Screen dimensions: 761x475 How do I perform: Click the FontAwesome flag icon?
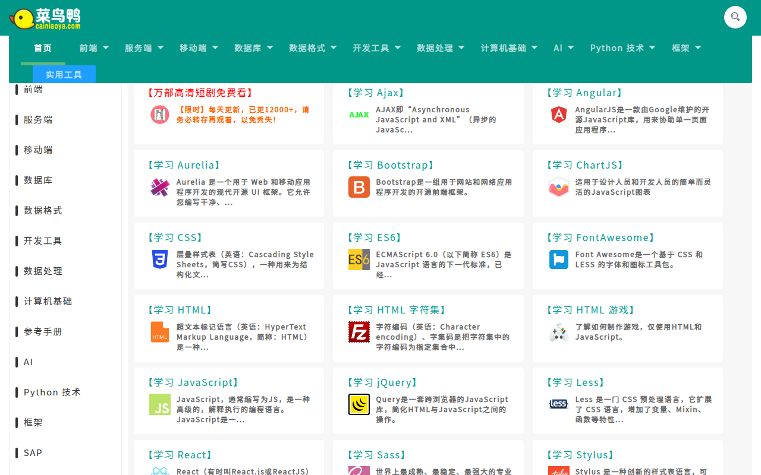[x=559, y=259]
